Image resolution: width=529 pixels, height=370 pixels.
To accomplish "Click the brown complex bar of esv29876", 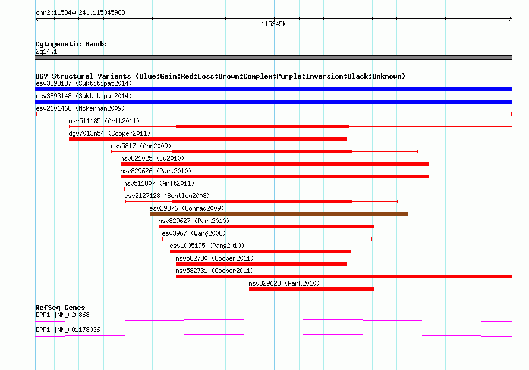I will click(x=279, y=214).
